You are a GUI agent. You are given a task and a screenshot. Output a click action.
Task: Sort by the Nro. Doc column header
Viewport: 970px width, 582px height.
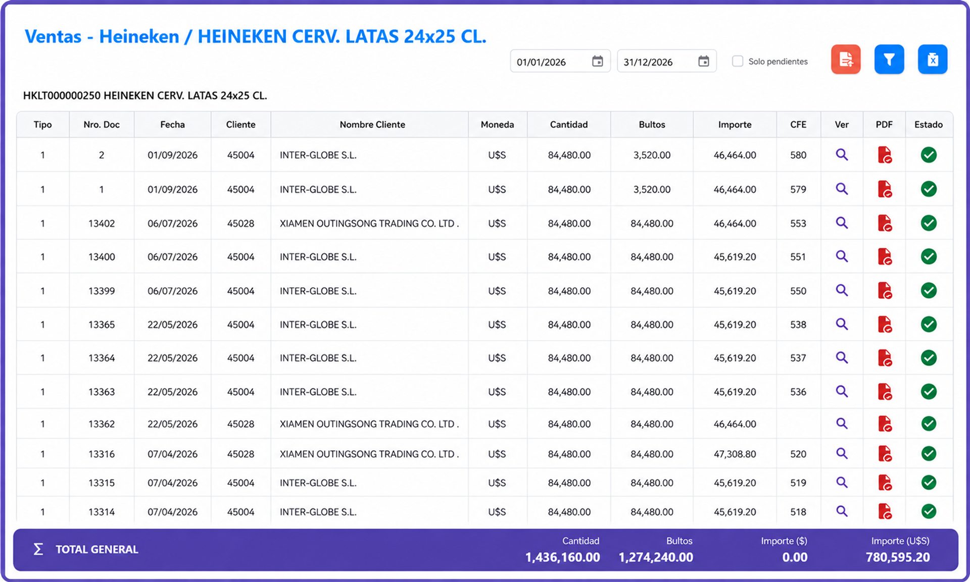click(102, 125)
